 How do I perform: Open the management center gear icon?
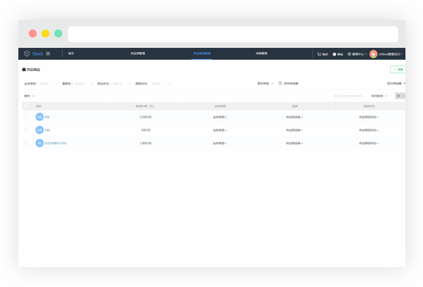(349, 54)
